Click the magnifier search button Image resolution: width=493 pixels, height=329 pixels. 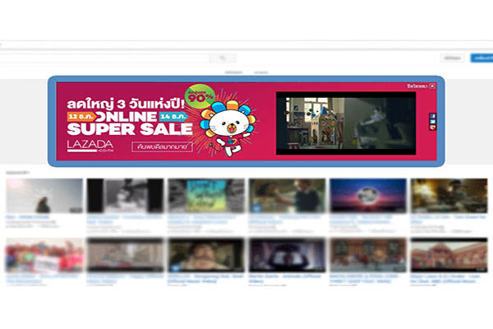pyautogui.click(x=223, y=58)
